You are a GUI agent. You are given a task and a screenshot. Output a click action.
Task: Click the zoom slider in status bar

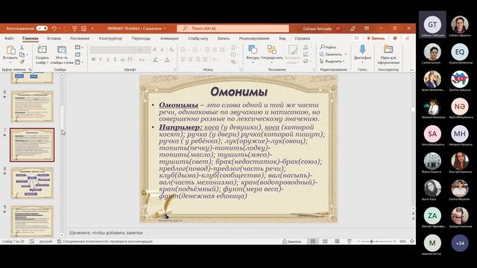(x=376, y=241)
